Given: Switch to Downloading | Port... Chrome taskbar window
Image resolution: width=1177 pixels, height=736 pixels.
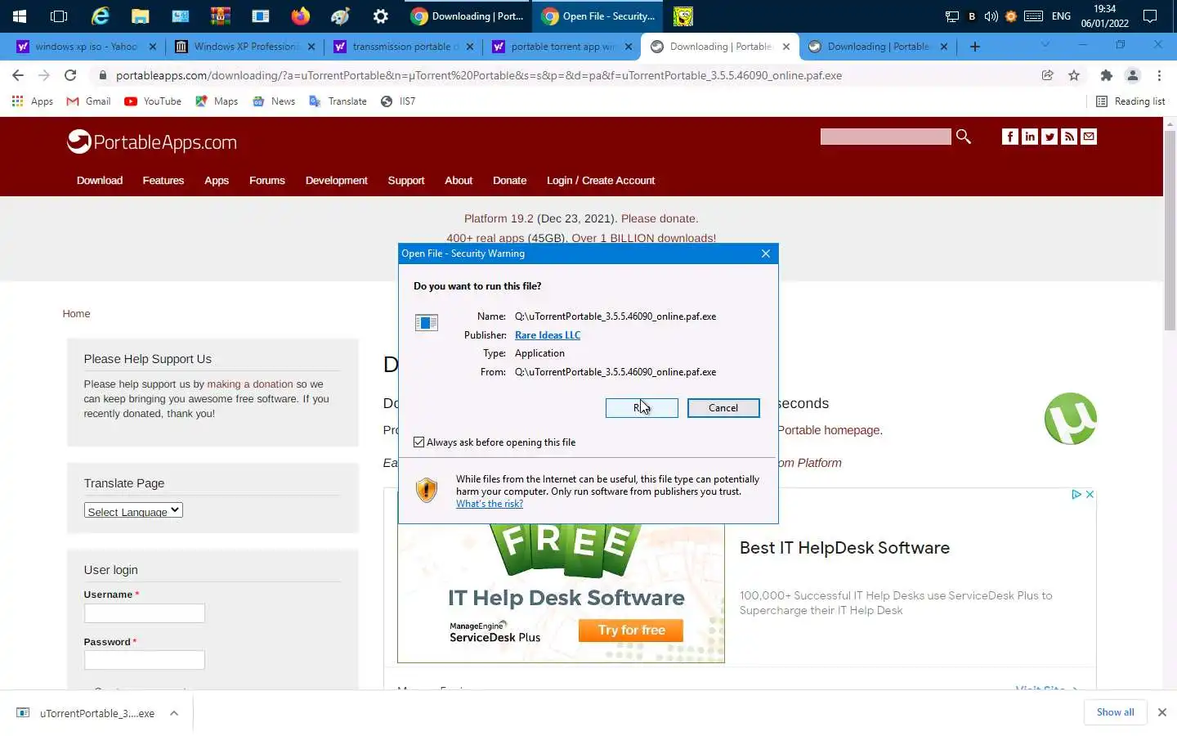Looking at the screenshot, I should (x=467, y=16).
